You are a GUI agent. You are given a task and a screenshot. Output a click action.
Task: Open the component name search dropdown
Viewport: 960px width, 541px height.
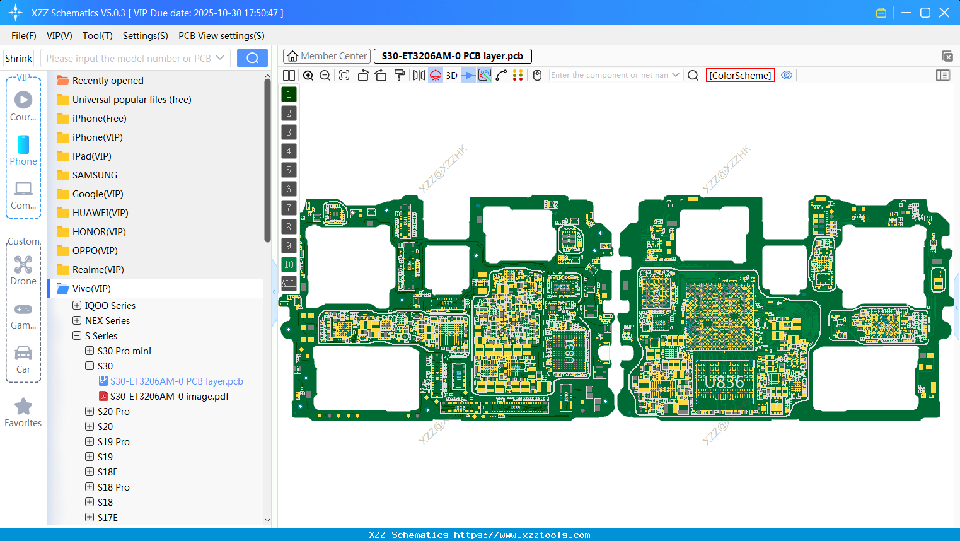pyautogui.click(x=676, y=75)
